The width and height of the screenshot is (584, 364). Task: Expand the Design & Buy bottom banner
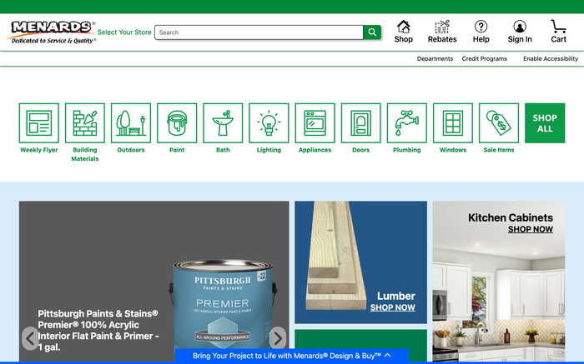click(x=292, y=356)
